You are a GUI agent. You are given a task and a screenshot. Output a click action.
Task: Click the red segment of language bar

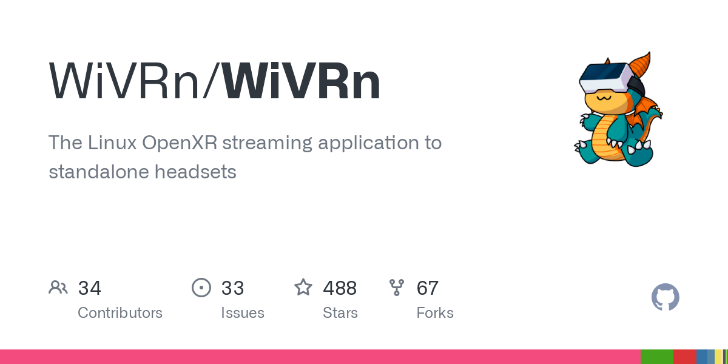685,357
